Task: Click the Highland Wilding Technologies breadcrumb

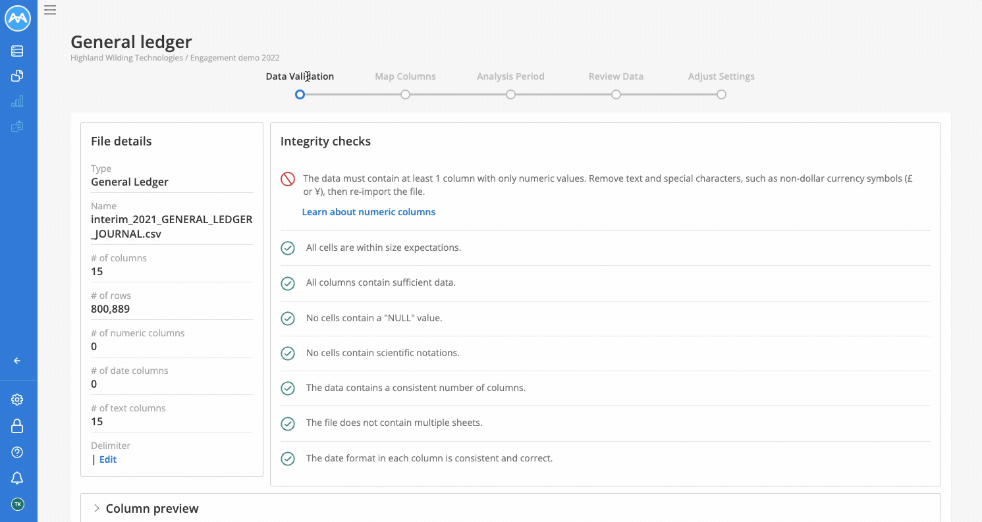Action: (126, 58)
